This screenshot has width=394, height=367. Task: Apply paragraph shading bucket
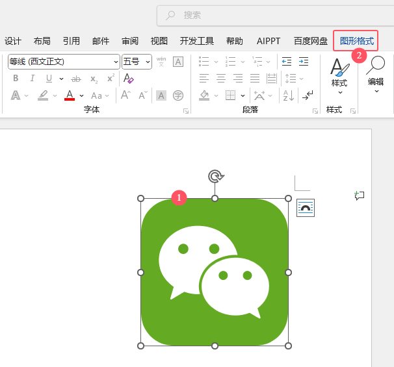tap(204, 95)
